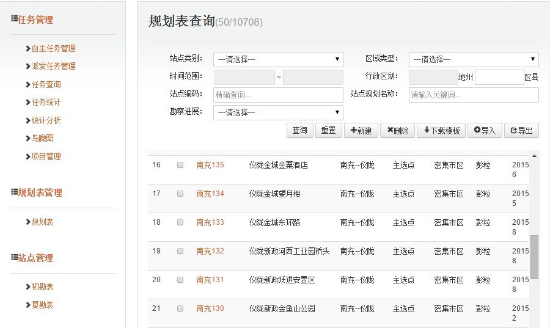The height and width of the screenshot is (328, 550).
Task: Check the box next to 南充130
Action: tap(180, 308)
